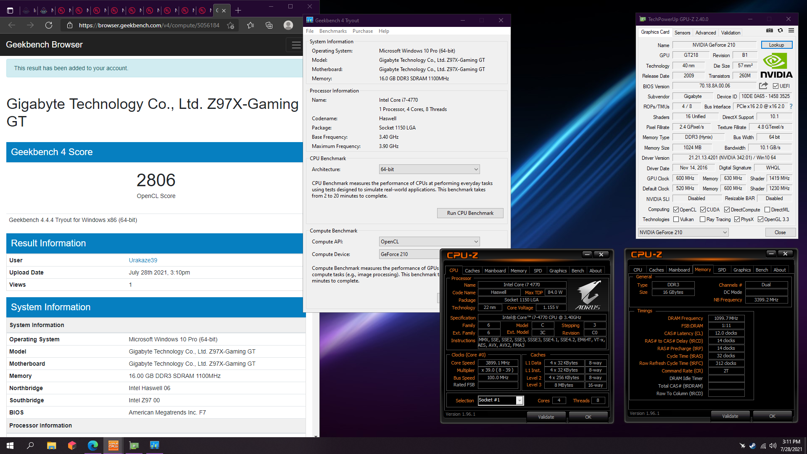Toggle the DirectCompute checkbox
This screenshot has height=454, width=807.
(727, 210)
